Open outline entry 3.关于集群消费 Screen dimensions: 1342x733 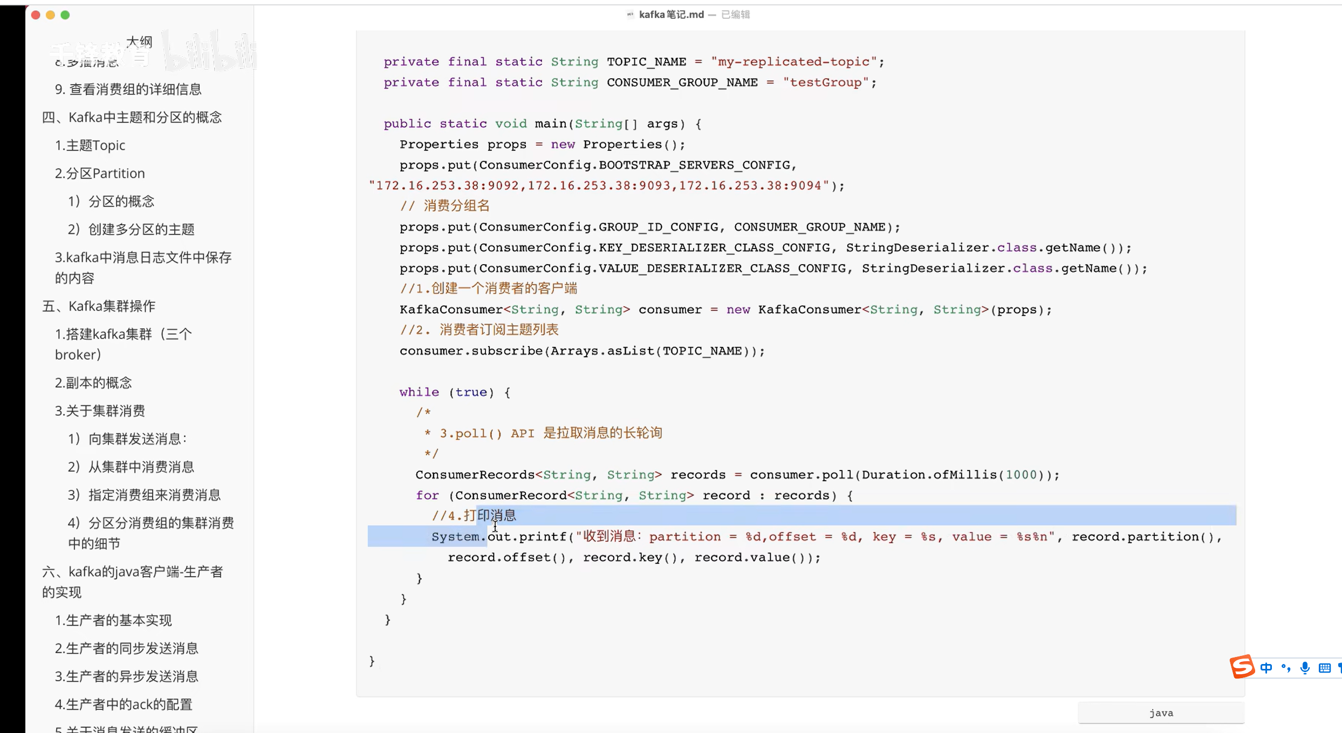click(x=100, y=411)
